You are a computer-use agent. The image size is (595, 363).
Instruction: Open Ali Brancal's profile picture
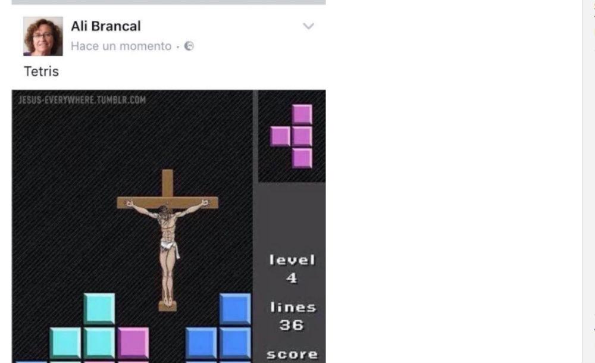43,36
